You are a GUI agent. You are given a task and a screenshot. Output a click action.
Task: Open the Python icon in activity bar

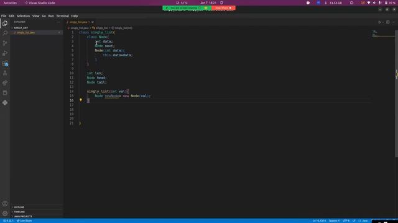[5, 103]
